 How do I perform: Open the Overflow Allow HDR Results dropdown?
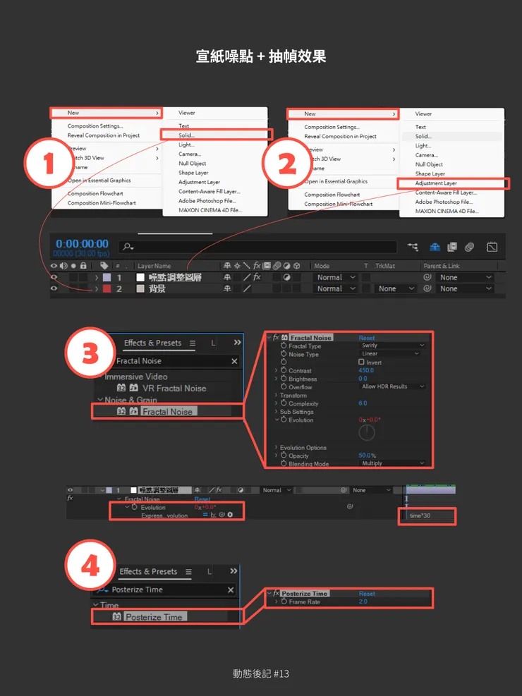(x=393, y=386)
